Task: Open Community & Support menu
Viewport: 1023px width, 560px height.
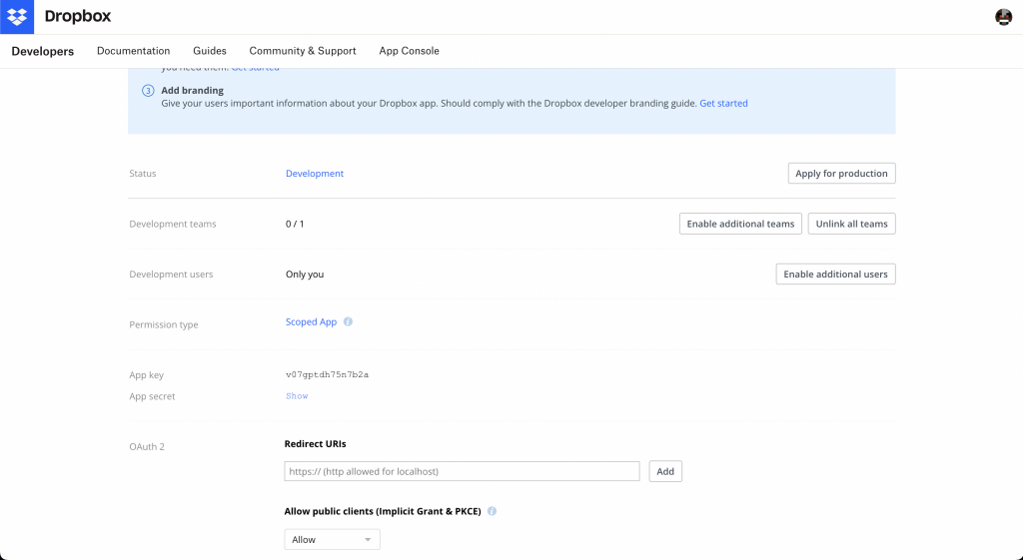Action: (x=303, y=51)
